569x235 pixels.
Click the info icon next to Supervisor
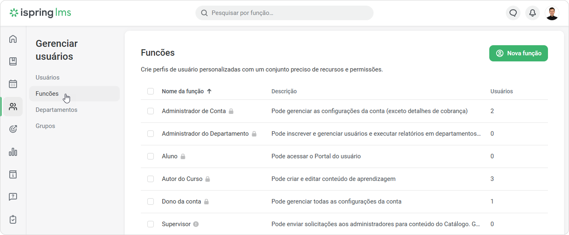click(196, 224)
